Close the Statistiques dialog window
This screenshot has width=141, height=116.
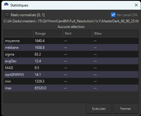click(136, 5)
